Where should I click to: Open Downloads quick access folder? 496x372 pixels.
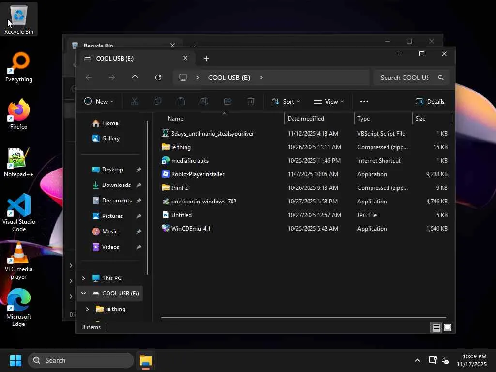[116, 185]
